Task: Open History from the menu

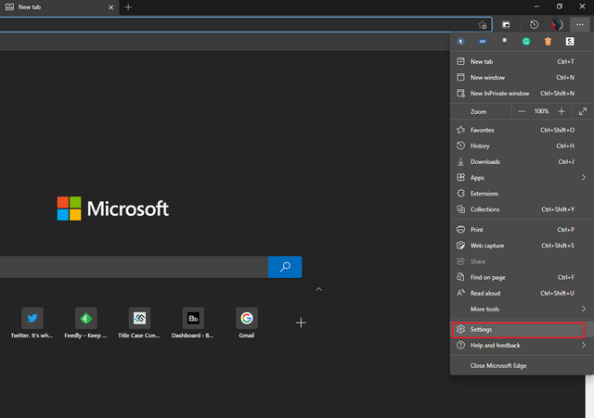Action: pos(522,146)
